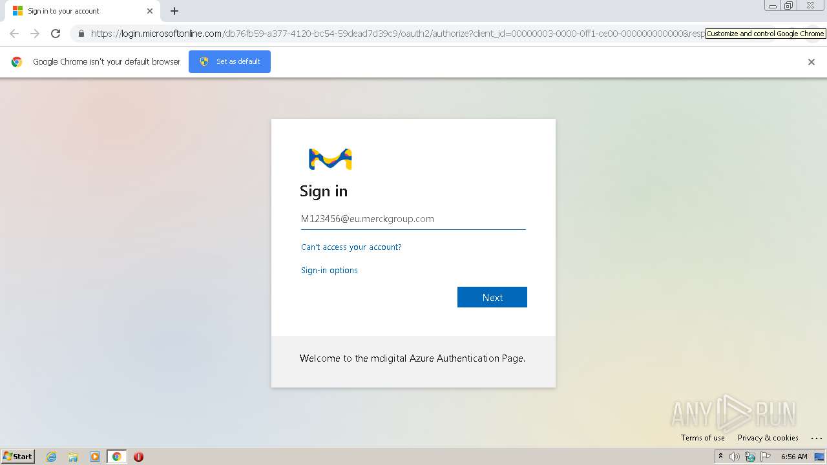Open 'Can't access your account?' link
This screenshot has width=827, height=465.
tap(351, 247)
